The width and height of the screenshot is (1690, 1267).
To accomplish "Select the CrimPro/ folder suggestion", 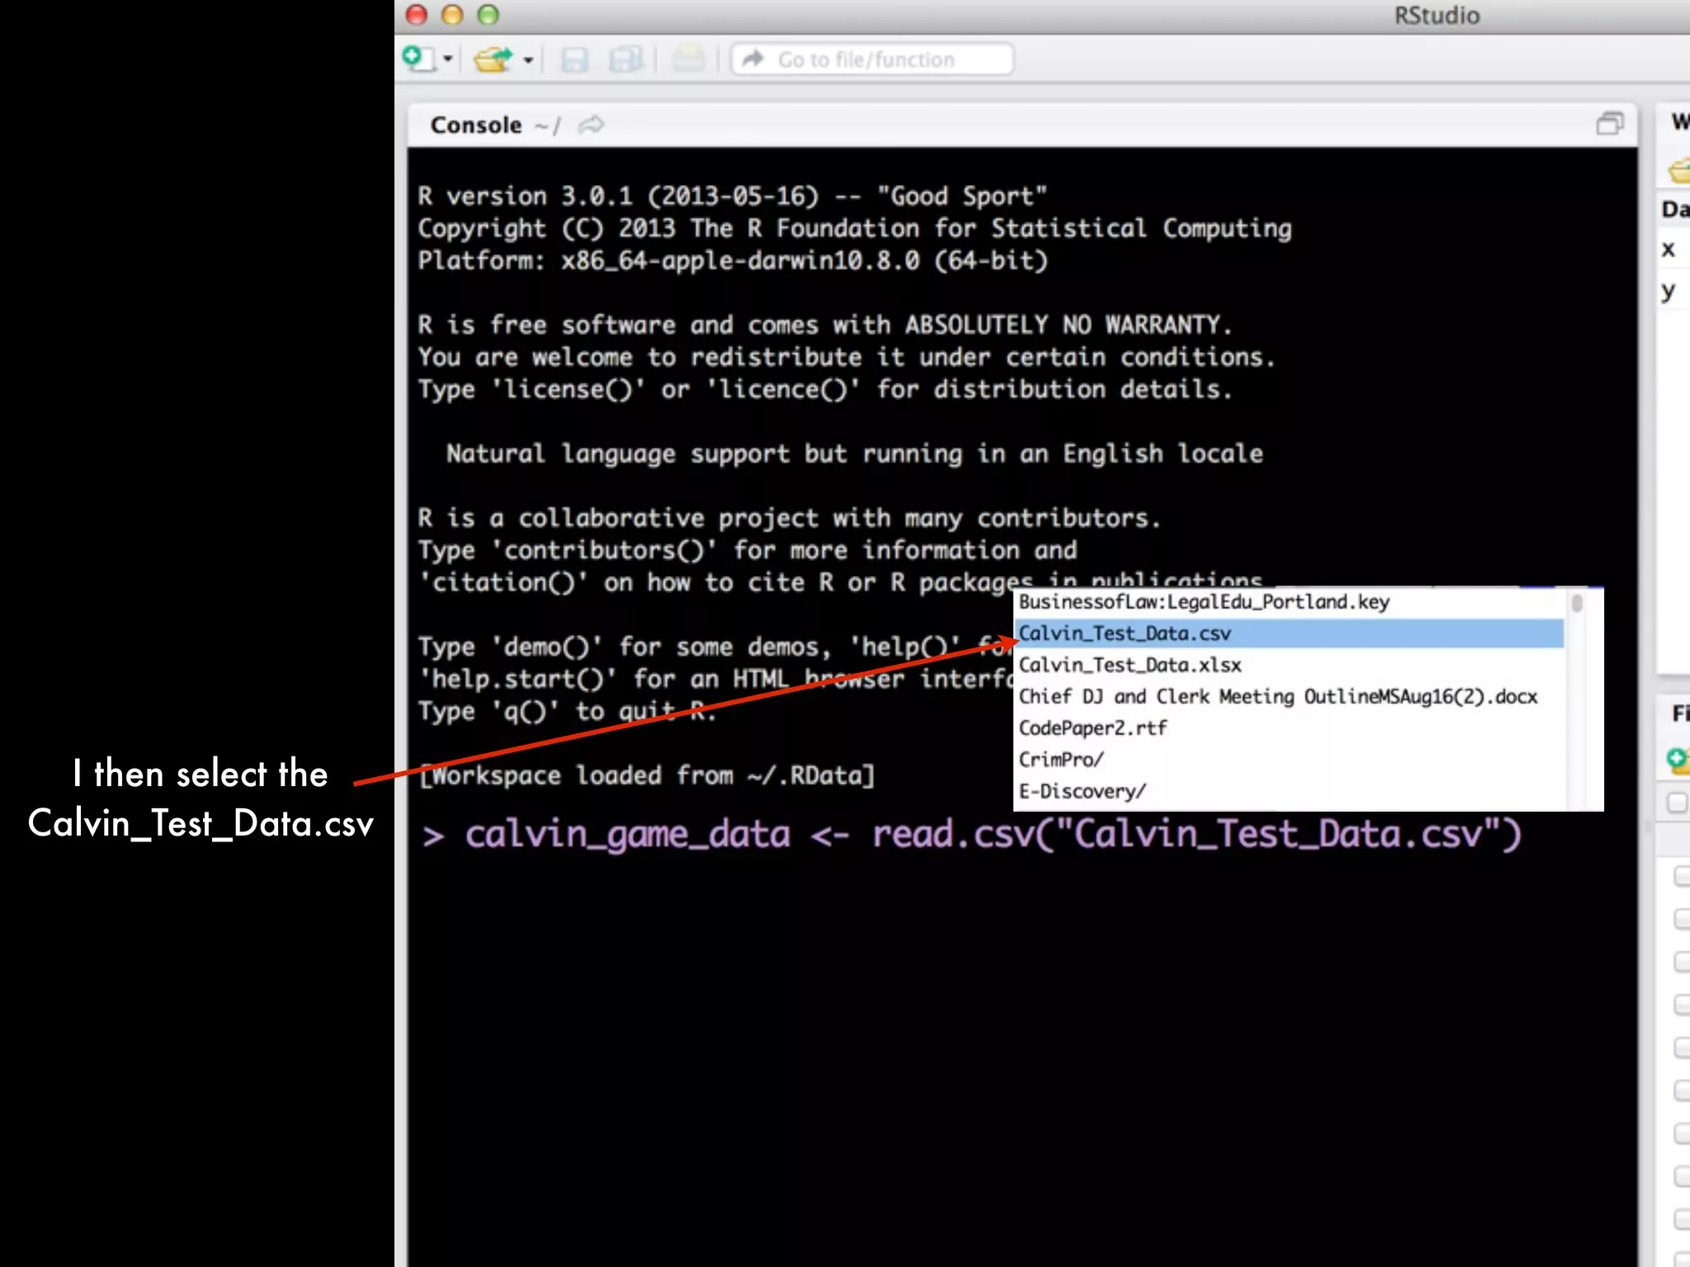I will point(1060,759).
